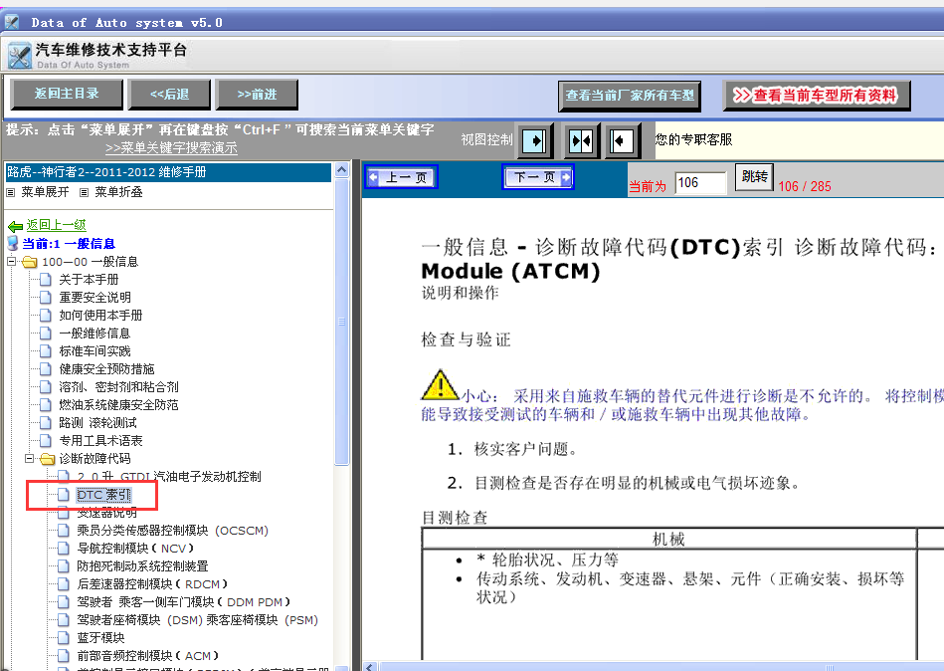The height and width of the screenshot is (671, 944).
Task: Collapse all menus with 菜单折叠
Action: point(118,192)
